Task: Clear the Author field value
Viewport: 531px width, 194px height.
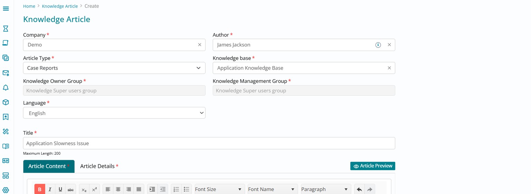Action: [x=389, y=45]
